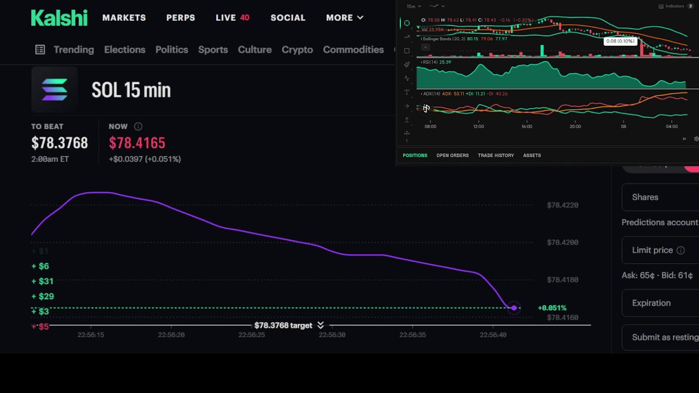The image size is (699, 393).
Task: Click the double-arrow scroll to latest
Action: pyautogui.click(x=684, y=139)
